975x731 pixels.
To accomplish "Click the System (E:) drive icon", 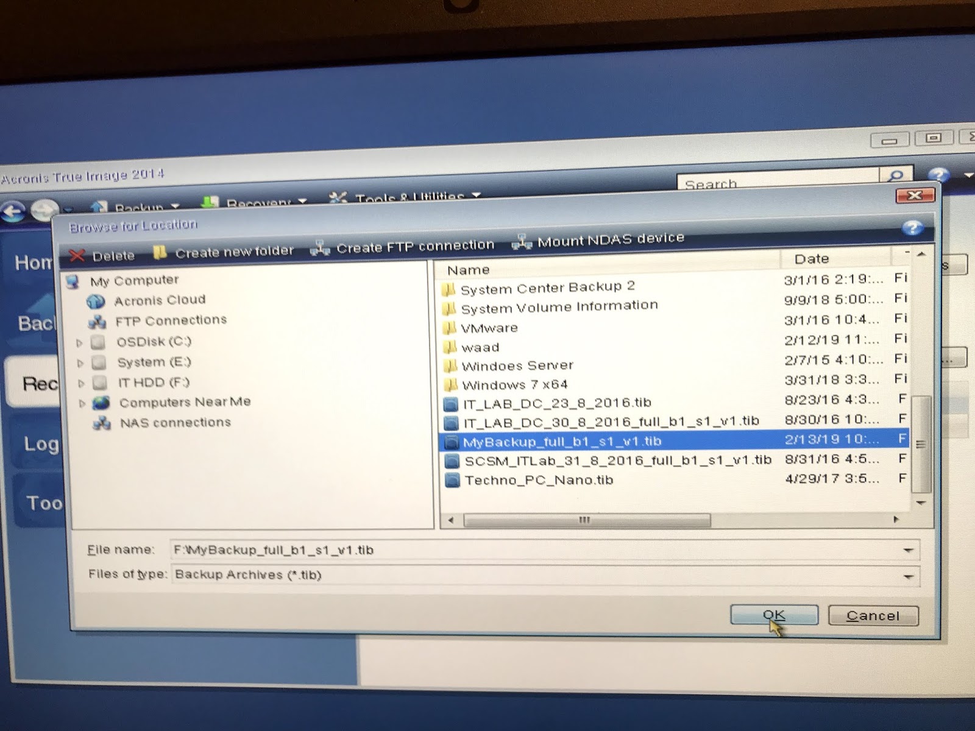I will tap(99, 363).
